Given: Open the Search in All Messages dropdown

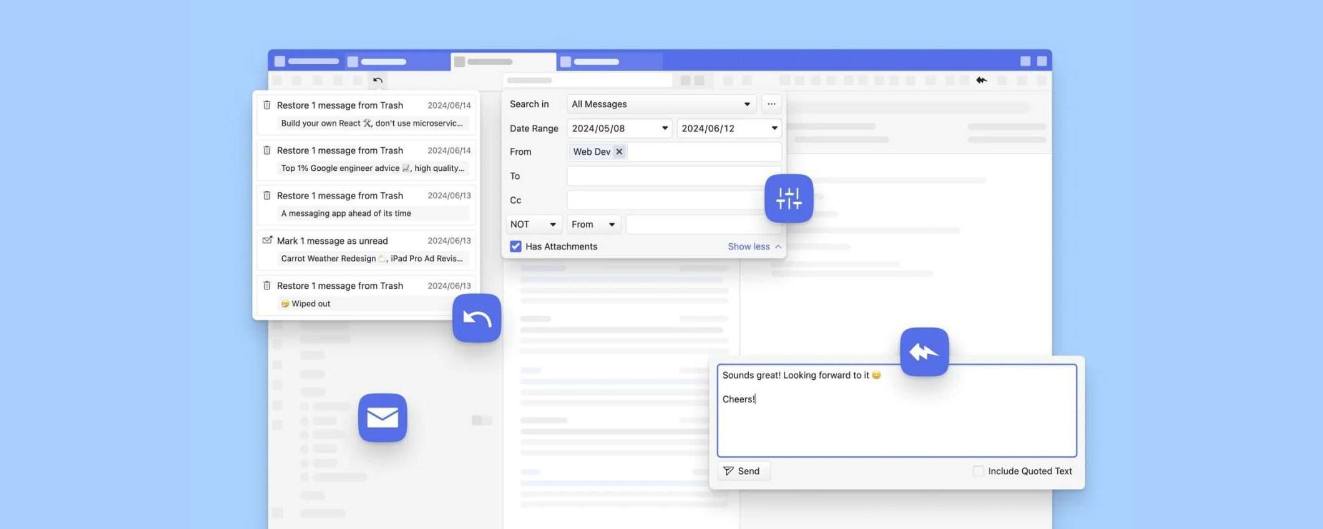Looking at the screenshot, I should (661, 104).
